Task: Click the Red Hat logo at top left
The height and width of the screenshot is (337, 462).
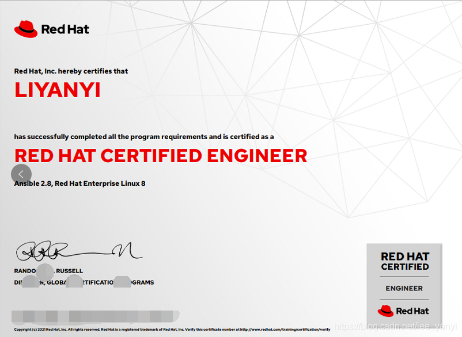Action: [x=52, y=29]
